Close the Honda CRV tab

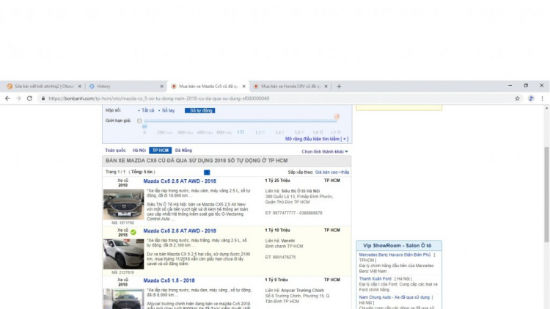(326, 87)
